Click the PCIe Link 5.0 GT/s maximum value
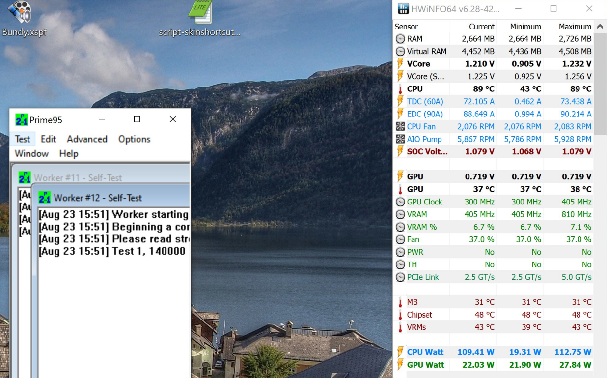This screenshot has height=378, width=607. pyautogui.click(x=577, y=277)
